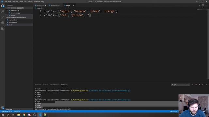Click unsaved dot on zip.py tab
The width and height of the screenshot is (209, 117).
point(74,5)
